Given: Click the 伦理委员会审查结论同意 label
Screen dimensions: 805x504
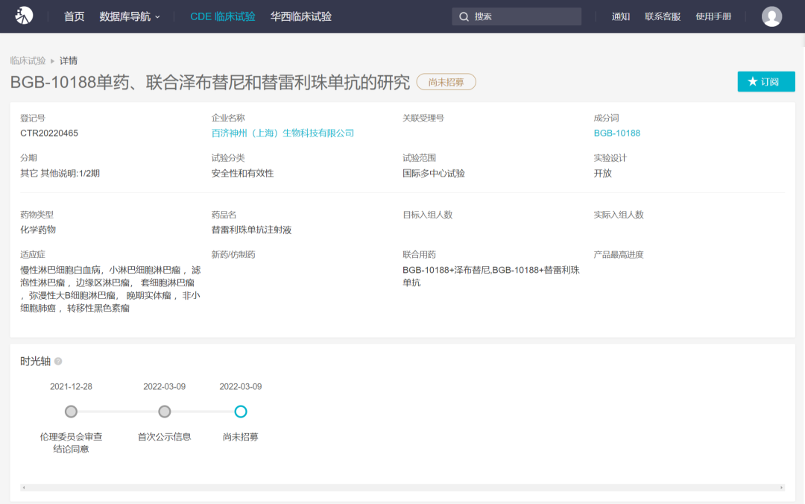Looking at the screenshot, I should pos(71,443).
